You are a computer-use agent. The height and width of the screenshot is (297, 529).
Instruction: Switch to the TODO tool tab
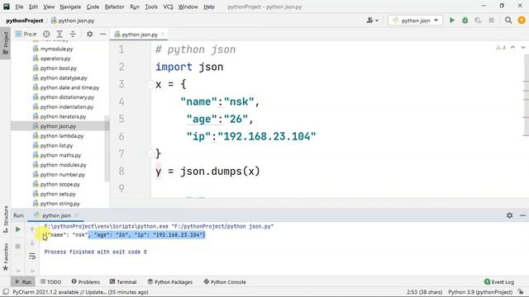(50, 282)
